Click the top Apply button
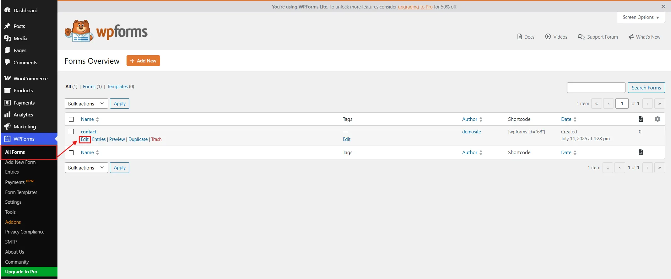Image resolution: width=671 pixels, height=279 pixels. pyautogui.click(x=120, y=104)
